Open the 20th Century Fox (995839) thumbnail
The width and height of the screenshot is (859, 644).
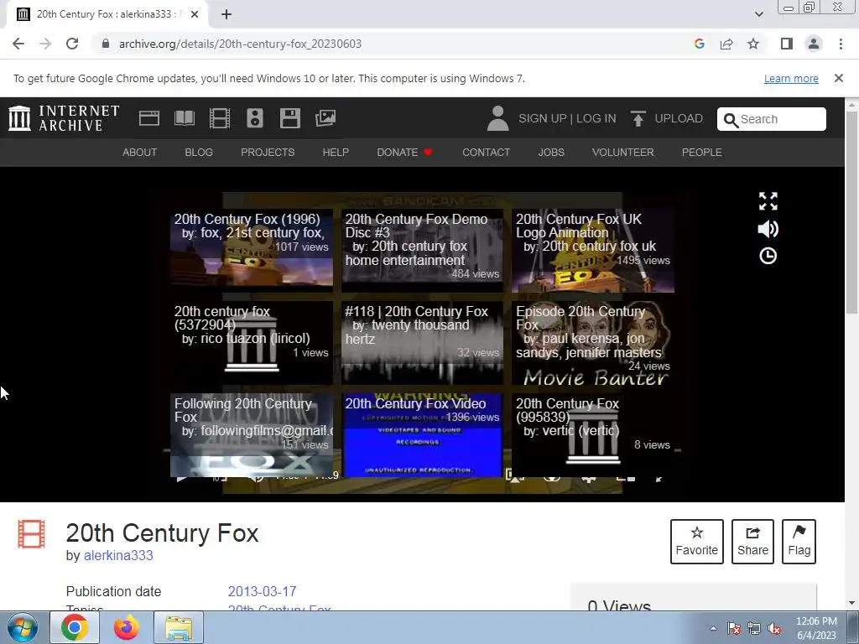coord(593,435)
